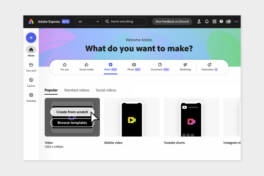Image resolution: width=264 pixels, height=176 pixels.
Task: Open the apps grid icon
Action: [x=214, y=21]
